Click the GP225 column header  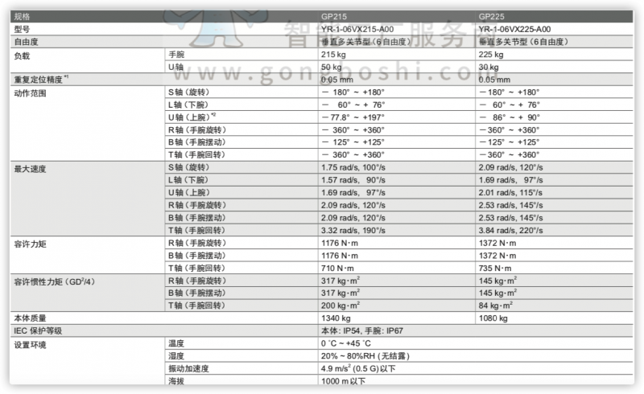(490, 16)
